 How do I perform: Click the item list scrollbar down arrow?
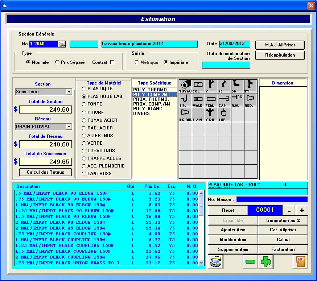pos(201,263)
